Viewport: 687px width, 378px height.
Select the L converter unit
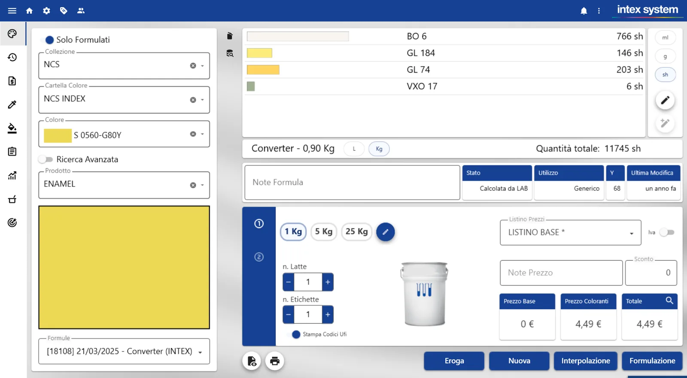[354, 149]
